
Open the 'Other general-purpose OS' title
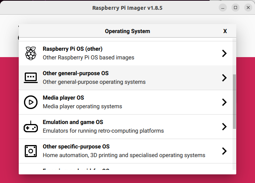click(x=76, y=73)
